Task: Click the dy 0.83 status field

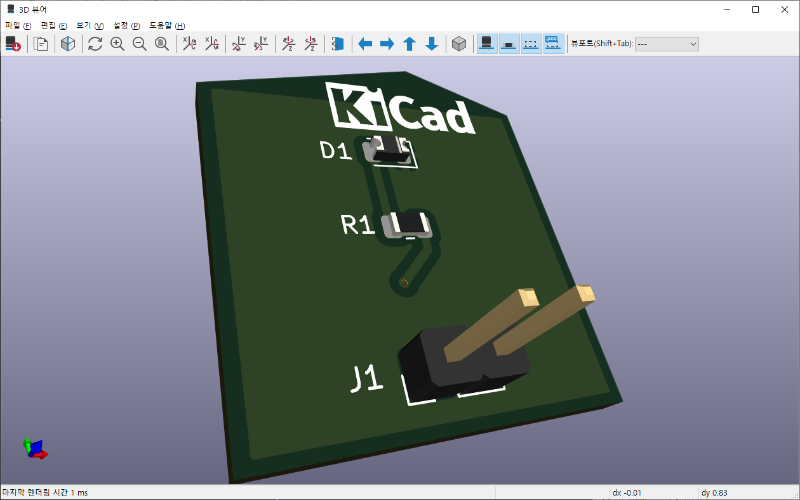Action: [714, 492]
